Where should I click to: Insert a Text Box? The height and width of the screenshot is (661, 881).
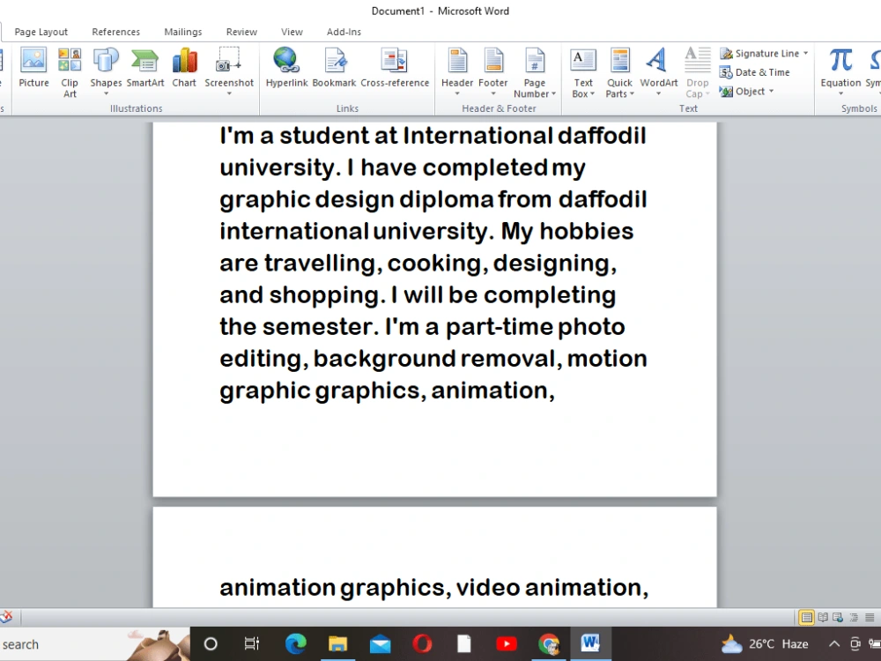click(583, 73)
